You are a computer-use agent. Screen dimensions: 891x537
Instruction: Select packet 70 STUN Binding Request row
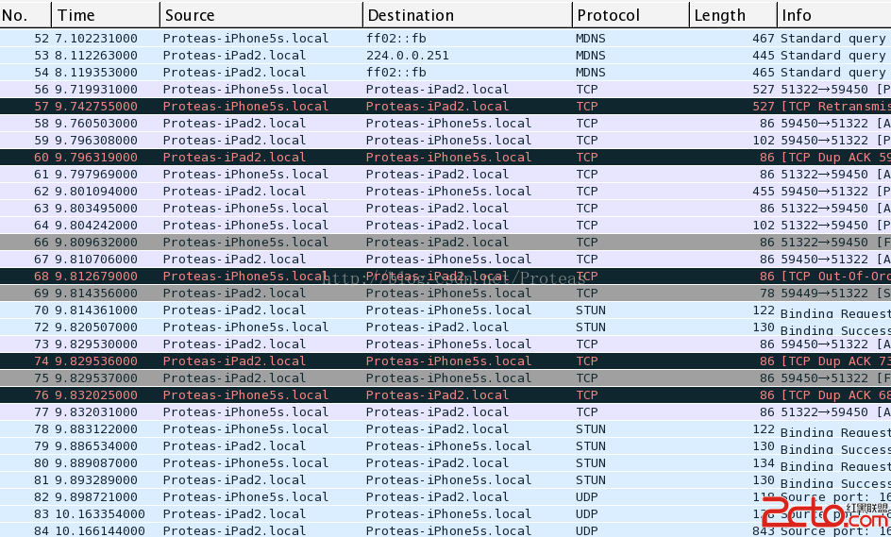point(378,310)
